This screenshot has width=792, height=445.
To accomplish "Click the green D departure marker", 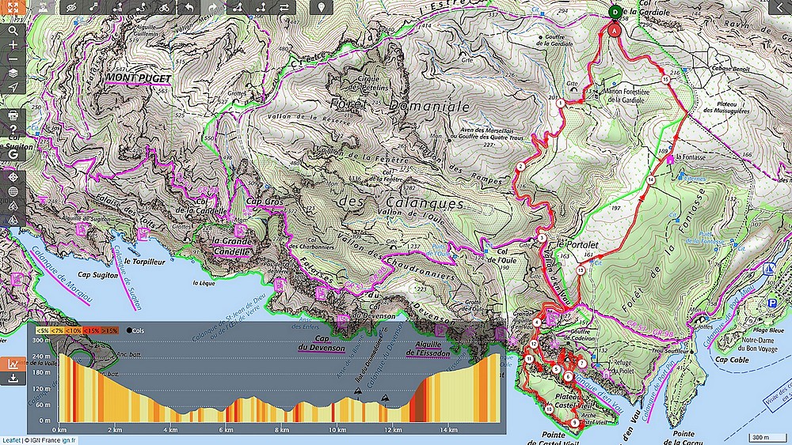I will tap(615, 12).
